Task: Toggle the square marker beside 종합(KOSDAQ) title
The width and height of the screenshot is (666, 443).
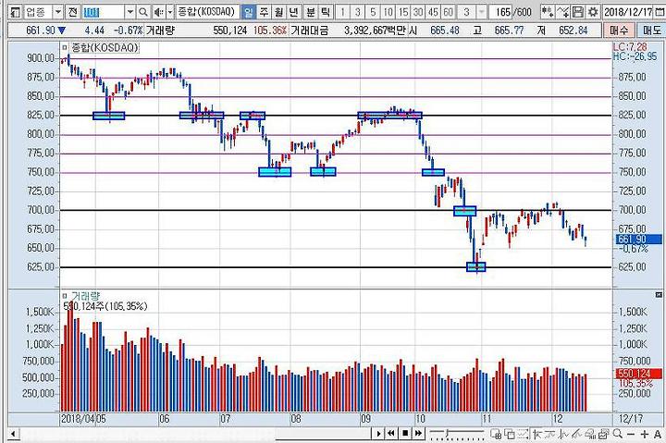Action: coord(65,47)
